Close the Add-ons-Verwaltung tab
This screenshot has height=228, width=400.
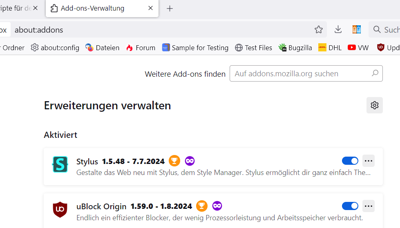(x=151, y=8)
